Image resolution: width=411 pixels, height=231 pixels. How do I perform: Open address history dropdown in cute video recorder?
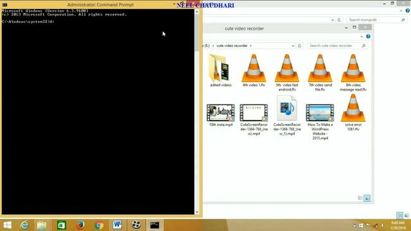click(x=293, y=46)
